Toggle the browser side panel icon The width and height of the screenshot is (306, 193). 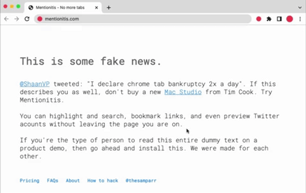[x=279, y=19]
